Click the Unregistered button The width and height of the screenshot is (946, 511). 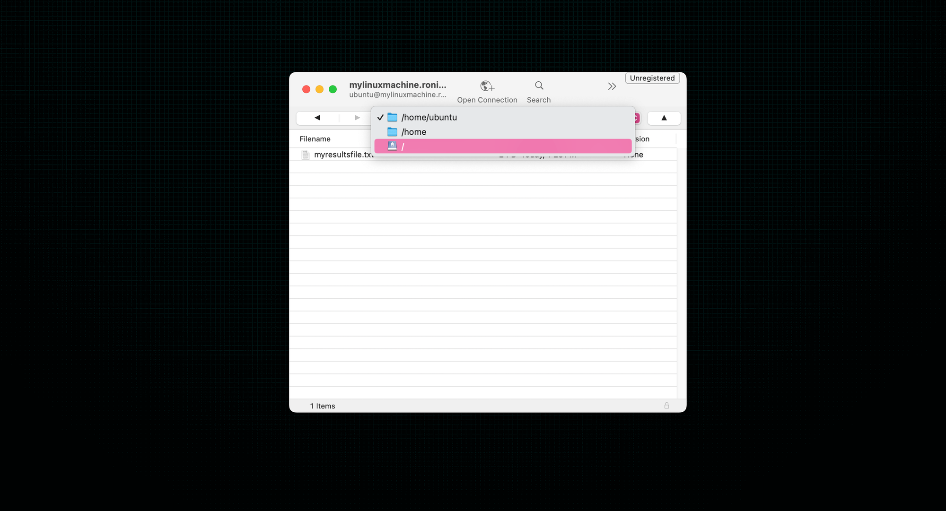point(652,78)
